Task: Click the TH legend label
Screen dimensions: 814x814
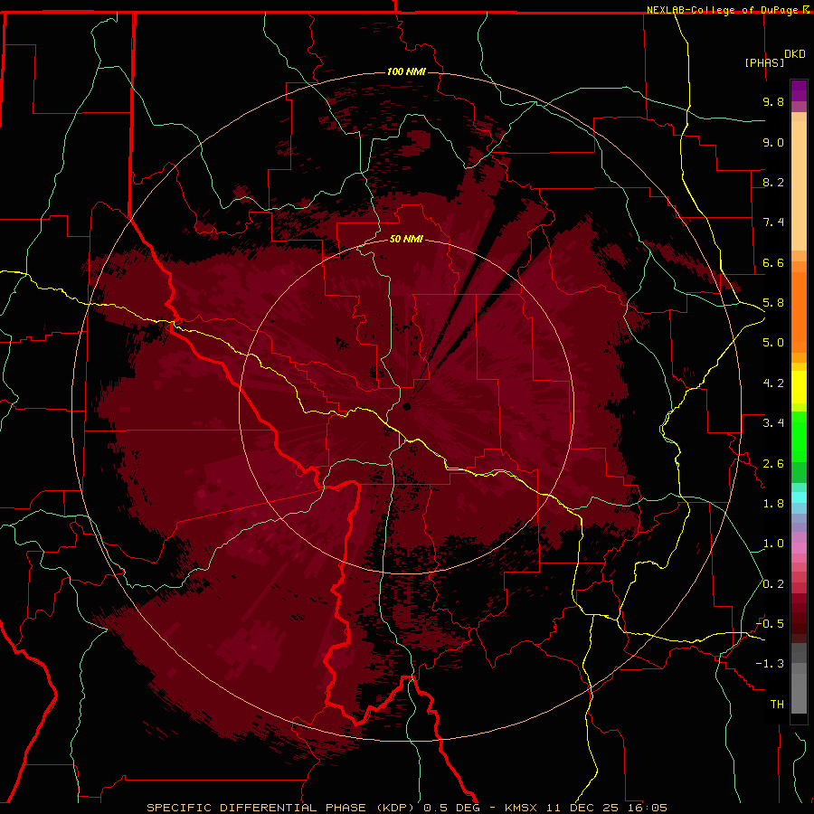Action: click(x=777, y=705)
